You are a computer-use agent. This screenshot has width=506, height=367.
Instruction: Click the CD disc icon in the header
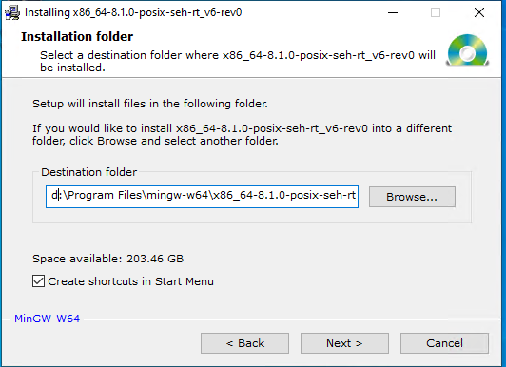pos(468,50)
